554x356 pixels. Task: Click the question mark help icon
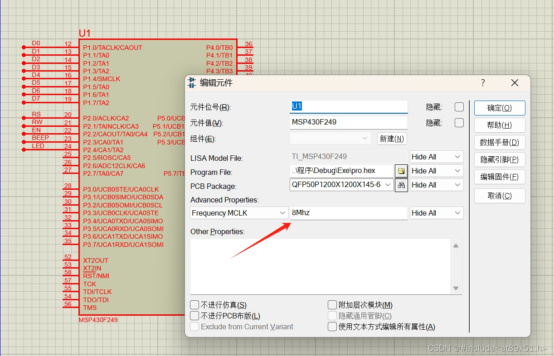482,82
